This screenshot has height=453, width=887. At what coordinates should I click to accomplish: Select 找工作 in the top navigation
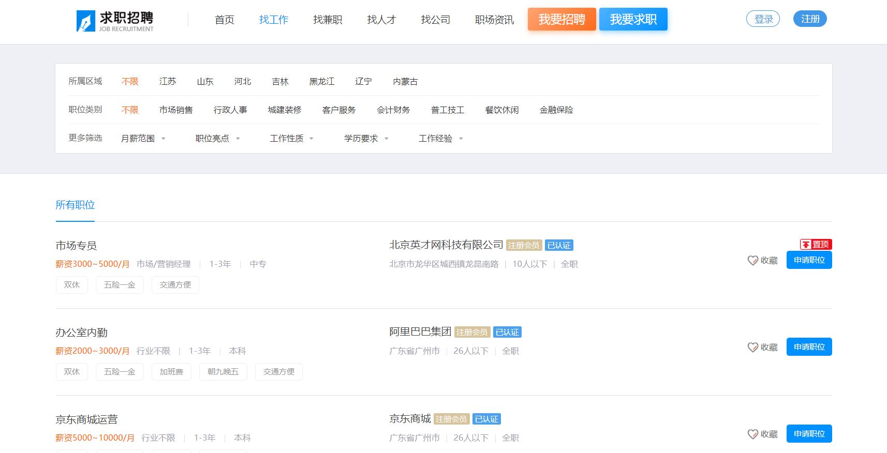(x=274, y=20)
